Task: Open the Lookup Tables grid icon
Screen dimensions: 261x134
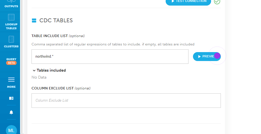Action: pos(11,17)
